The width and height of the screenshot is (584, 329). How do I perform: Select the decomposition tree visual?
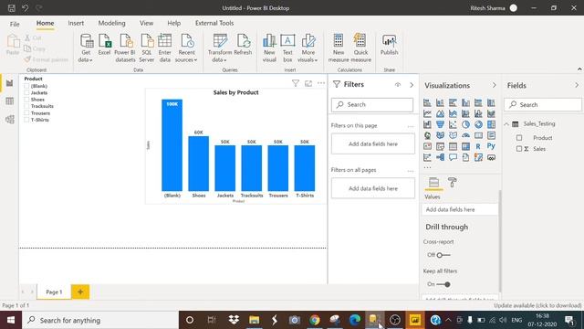[440, 157]
